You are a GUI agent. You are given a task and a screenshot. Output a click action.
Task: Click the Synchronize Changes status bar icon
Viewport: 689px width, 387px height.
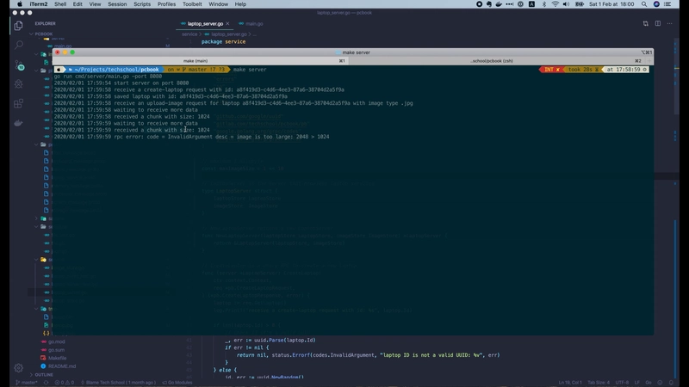point(47,383)
